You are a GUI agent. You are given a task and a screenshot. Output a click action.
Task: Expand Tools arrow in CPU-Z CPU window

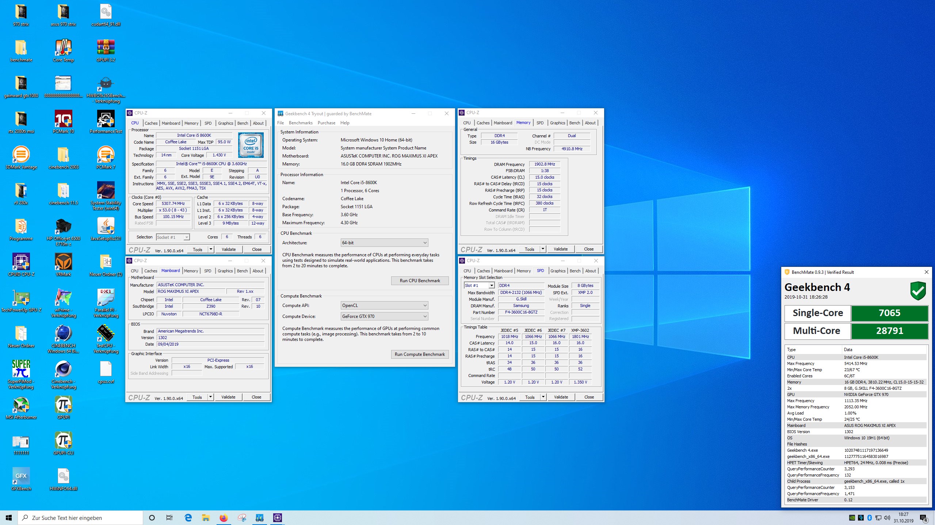pos(211,249)
